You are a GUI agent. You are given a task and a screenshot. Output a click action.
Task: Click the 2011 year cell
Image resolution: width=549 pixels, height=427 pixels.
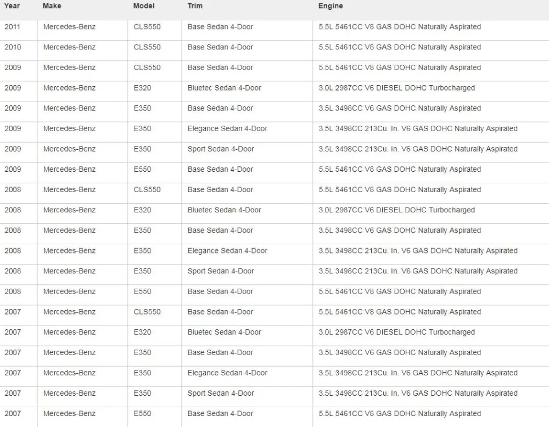point(12,27)
